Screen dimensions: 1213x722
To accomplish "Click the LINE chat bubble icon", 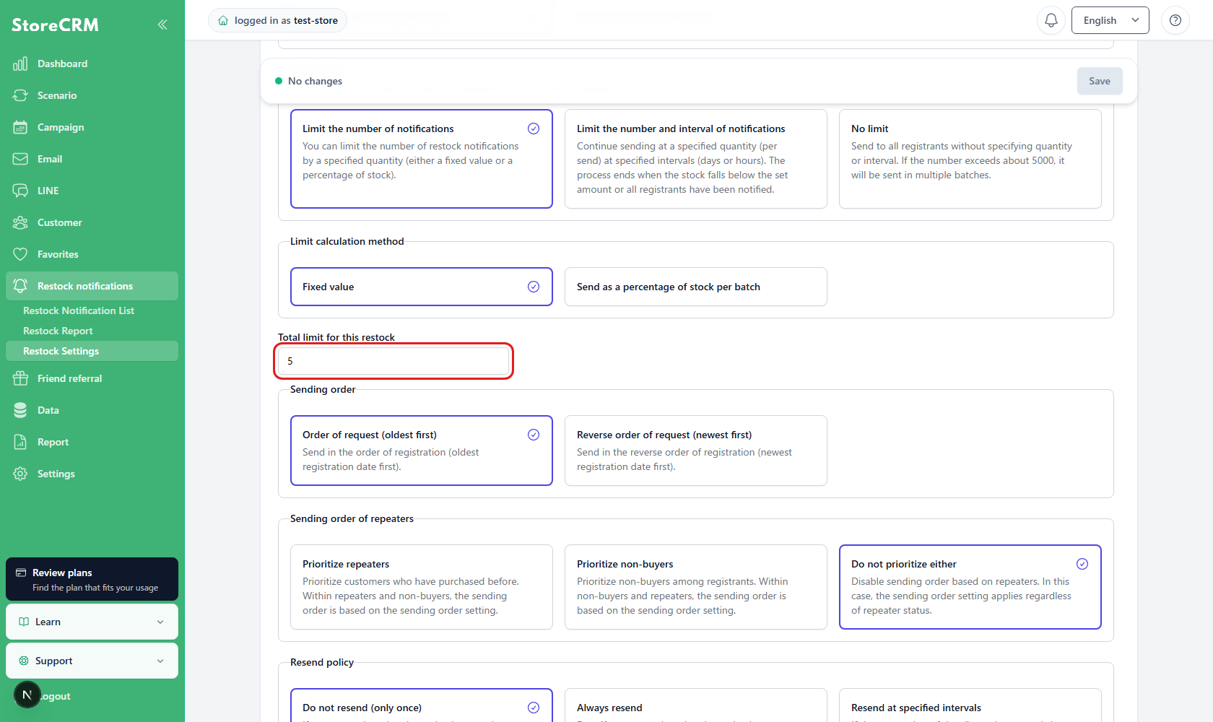I will 20,191.
